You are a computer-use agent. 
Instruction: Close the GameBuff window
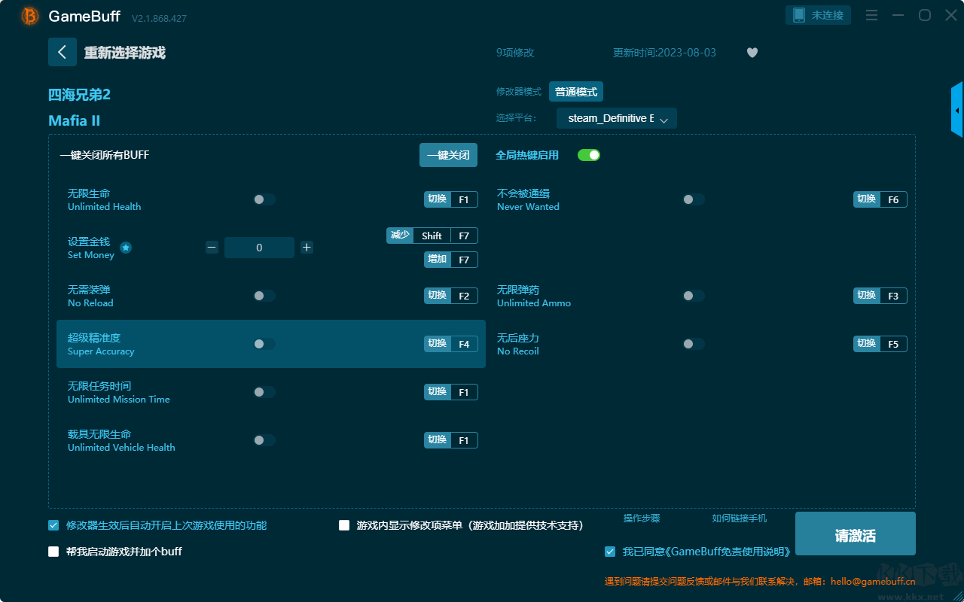[x=950, y=15]
